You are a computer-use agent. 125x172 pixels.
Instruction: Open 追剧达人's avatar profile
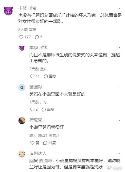click(22, 154)
